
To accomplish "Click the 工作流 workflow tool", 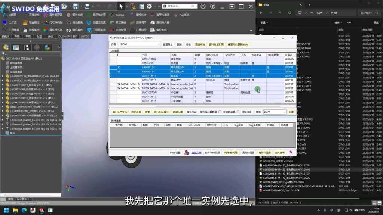I will coord(10,22).
